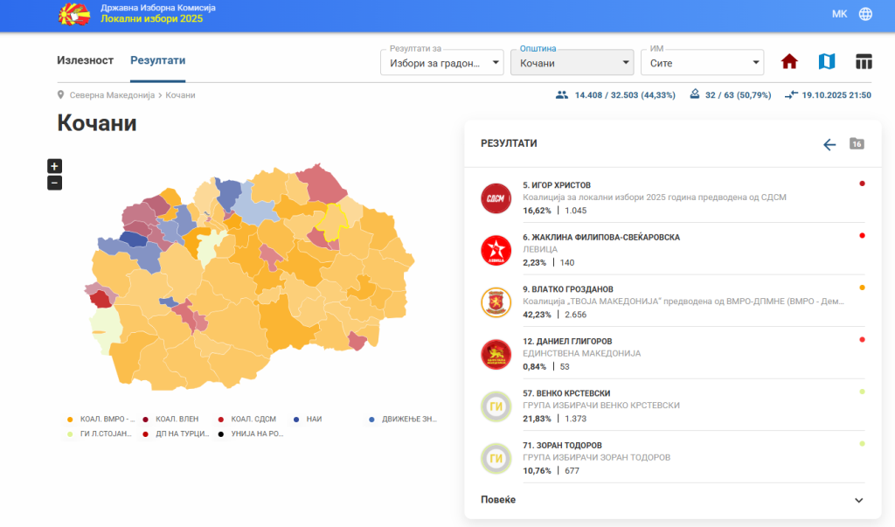Toggle the НАИ legend item
The image size is (895, 527).
309,420
